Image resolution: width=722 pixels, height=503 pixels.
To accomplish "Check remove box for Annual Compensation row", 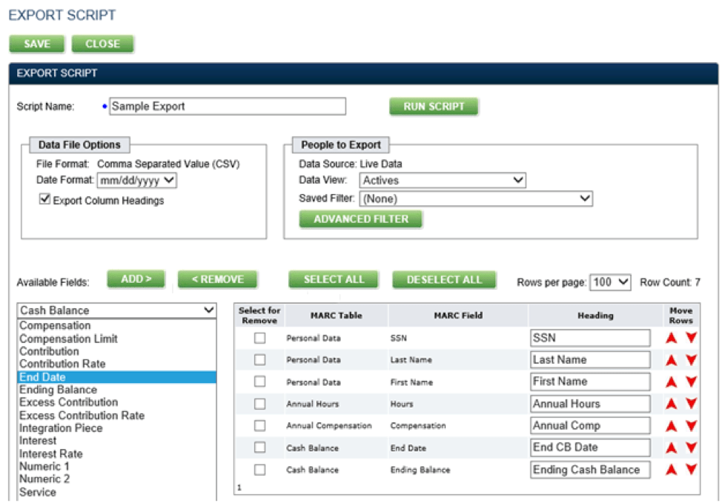I will 259,425.
